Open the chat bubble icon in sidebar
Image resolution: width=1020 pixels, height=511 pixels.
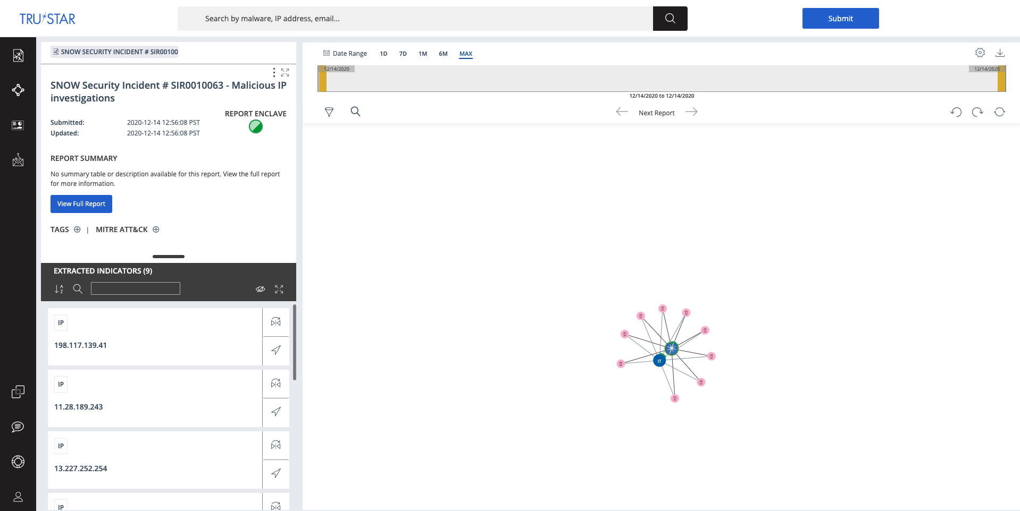18,427
